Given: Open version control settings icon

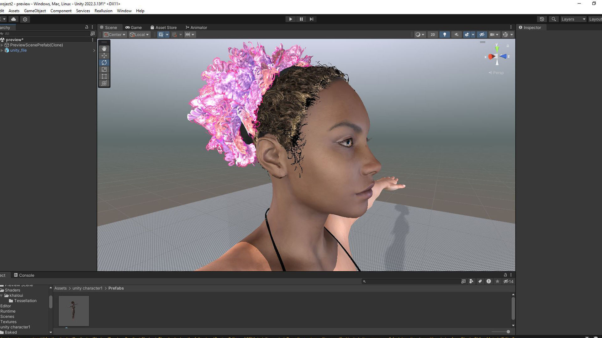Looking at the screenshot, I should pyautogui.click(x=25, y=19).
